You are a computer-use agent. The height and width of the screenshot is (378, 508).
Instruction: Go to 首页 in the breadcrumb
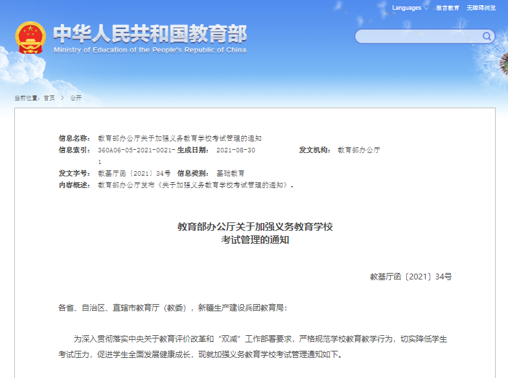point(49,97)
